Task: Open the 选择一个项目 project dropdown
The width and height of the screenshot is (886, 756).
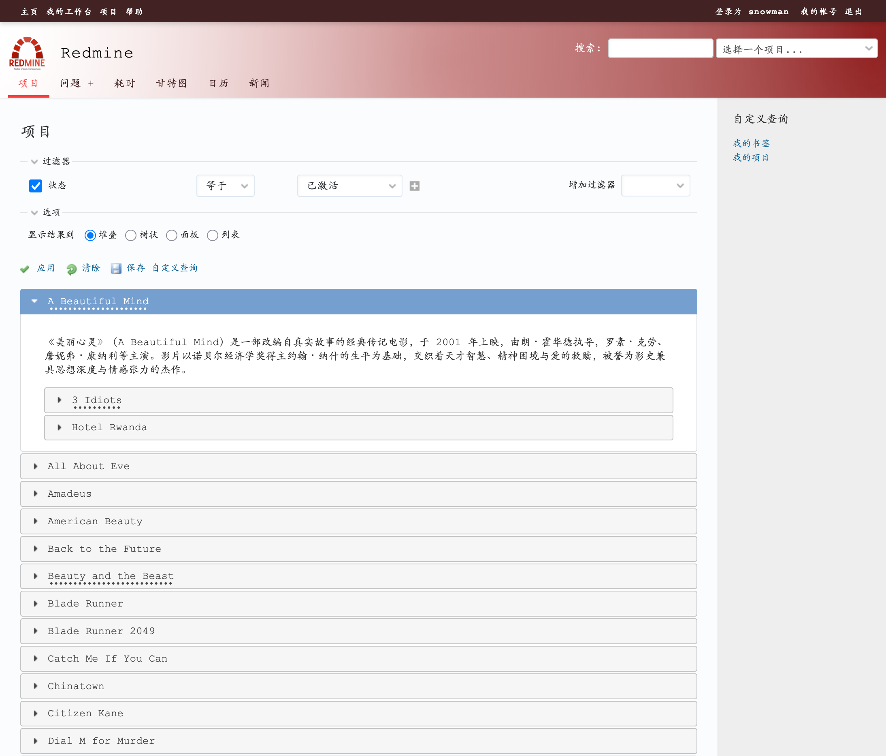Action: click(x=797, y=48)
